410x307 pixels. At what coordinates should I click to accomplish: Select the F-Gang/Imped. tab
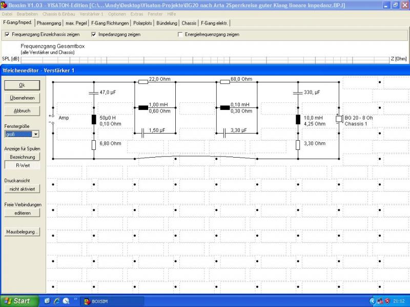(x=17, y=23)
